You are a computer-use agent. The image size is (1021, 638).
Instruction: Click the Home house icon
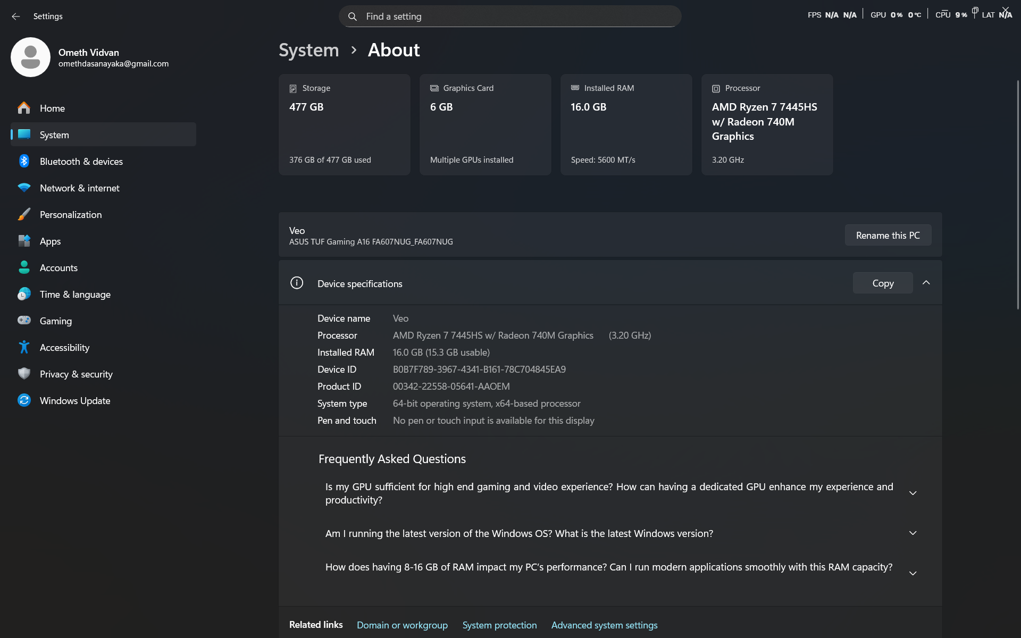[x=24, y=108]
